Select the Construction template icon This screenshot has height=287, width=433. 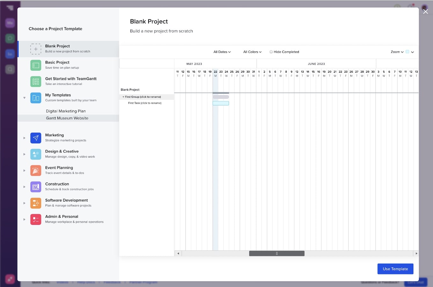point(35,187)
